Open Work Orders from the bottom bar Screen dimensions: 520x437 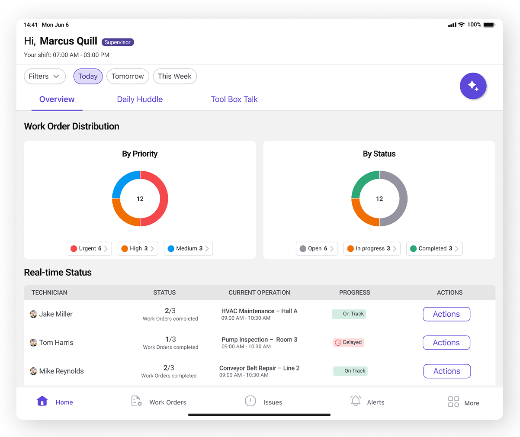(x=137, y=401)
